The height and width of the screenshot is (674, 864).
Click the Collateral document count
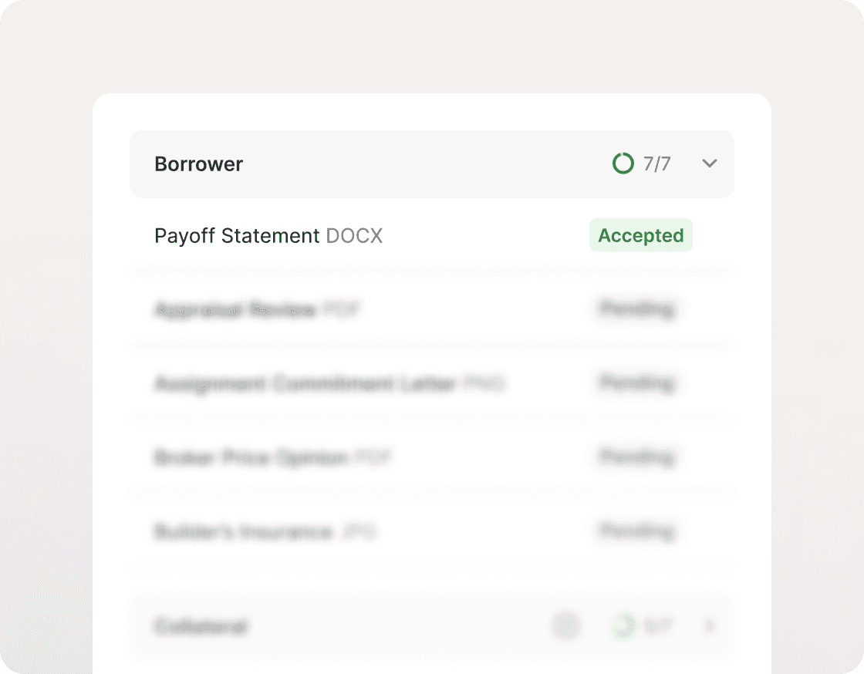(x=657, y=626)
